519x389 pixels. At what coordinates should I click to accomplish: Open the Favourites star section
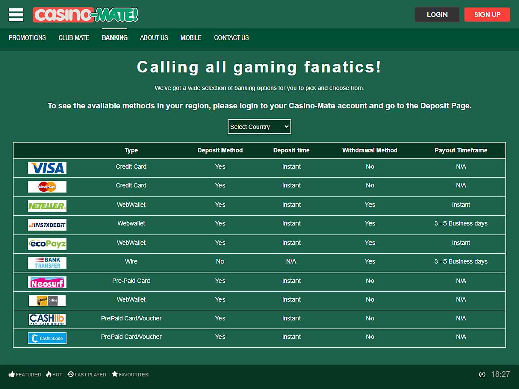(x=129, y=375)
